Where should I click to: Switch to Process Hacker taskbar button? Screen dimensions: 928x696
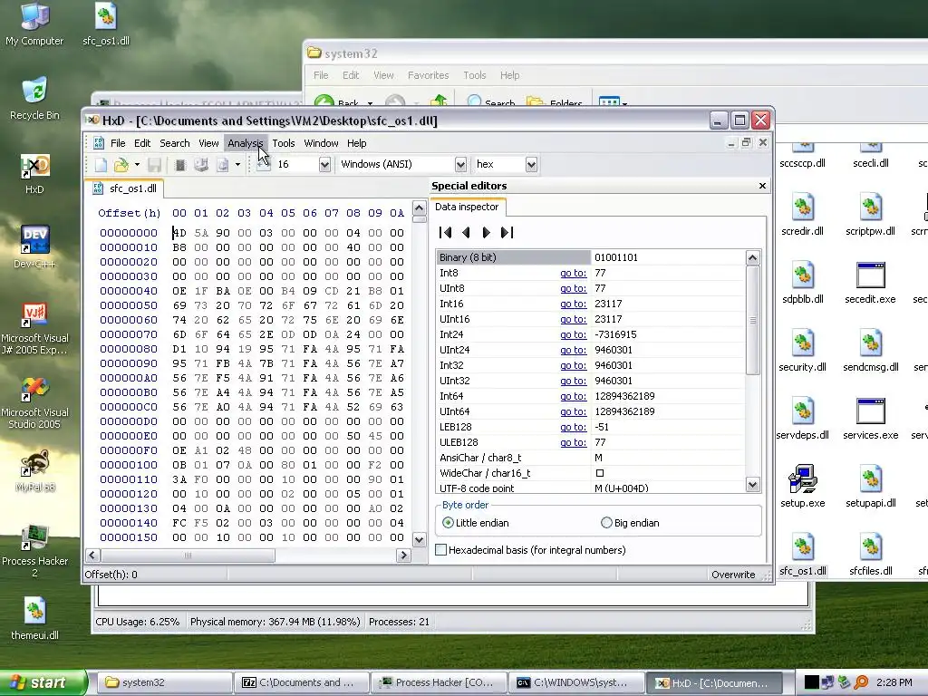(440, 682)
